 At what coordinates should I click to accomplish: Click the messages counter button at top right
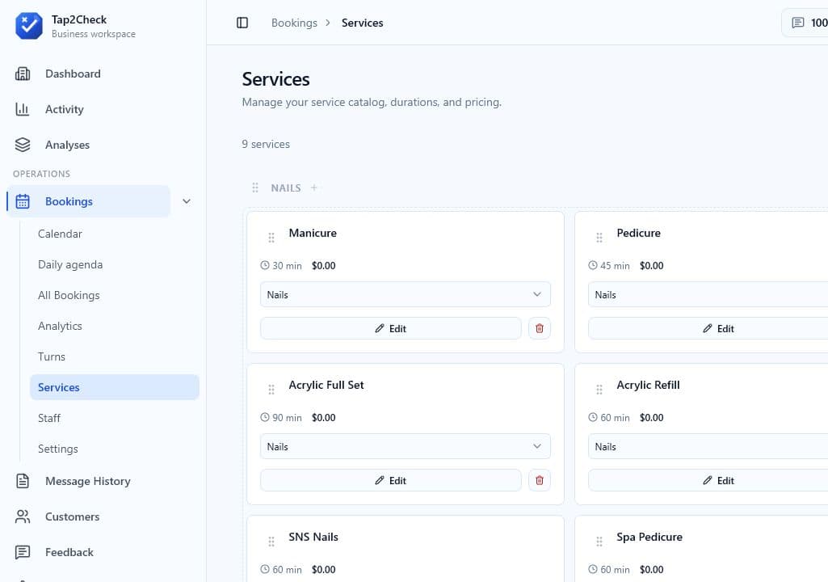805,23
